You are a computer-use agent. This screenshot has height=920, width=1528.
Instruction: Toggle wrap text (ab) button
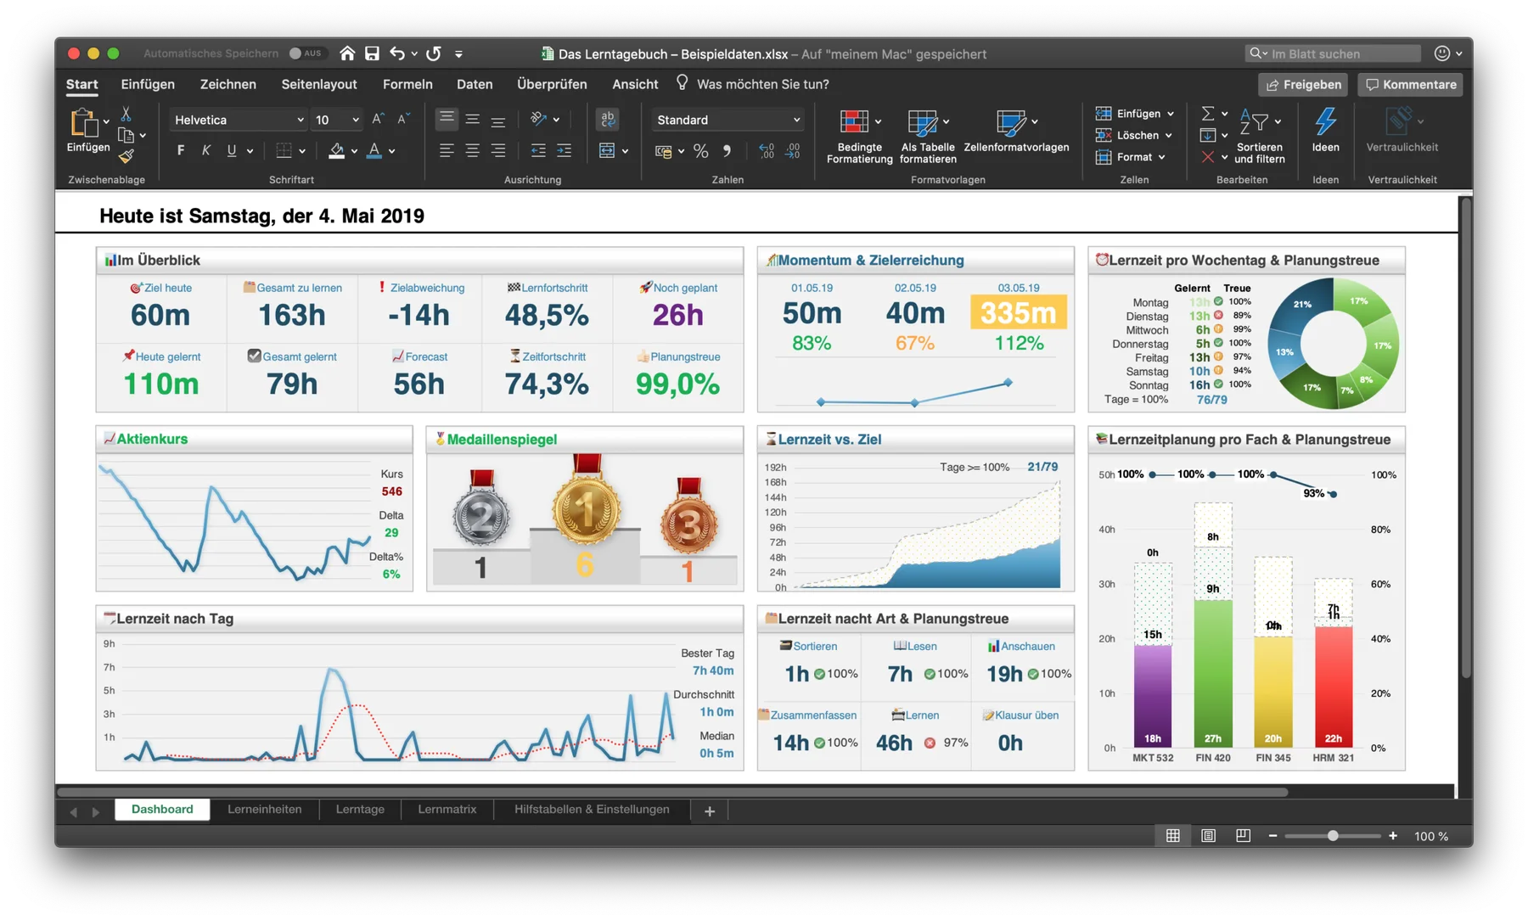point(607,120)
